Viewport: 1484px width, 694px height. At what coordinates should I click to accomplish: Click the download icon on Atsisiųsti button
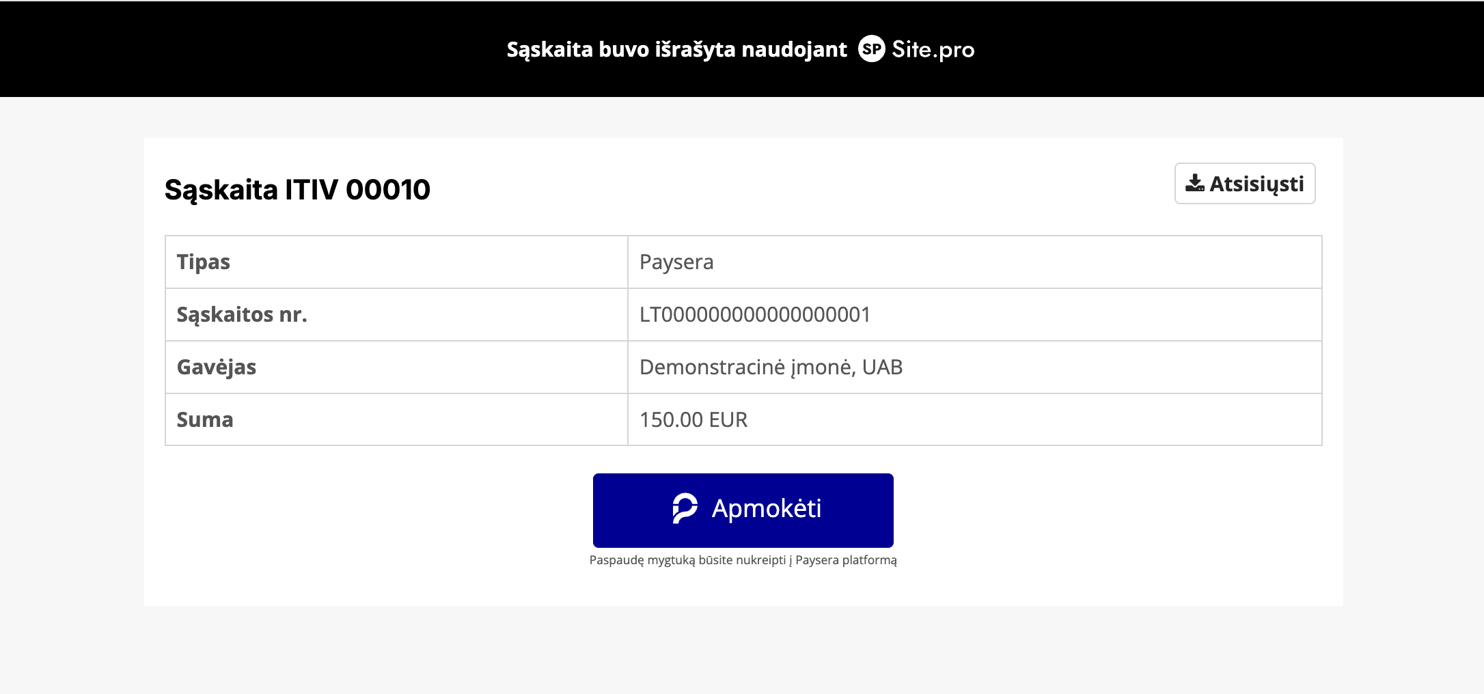[1196, 182]
